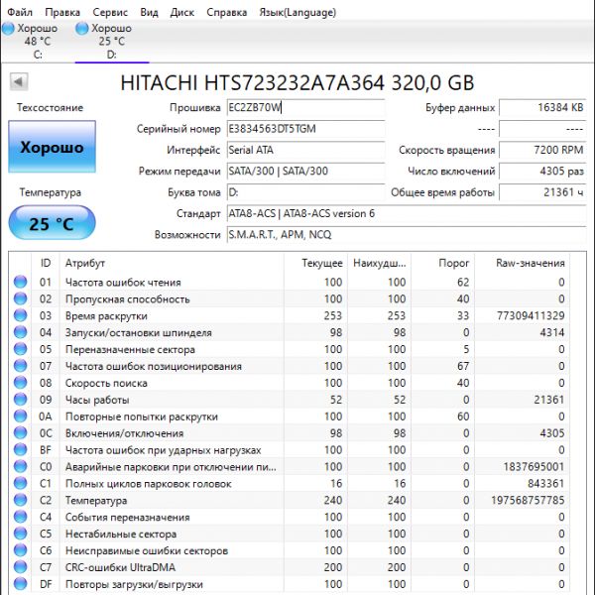Select row CRC-ошибки UltraDMA
This screenshot has width=595, height=595.
290,567
